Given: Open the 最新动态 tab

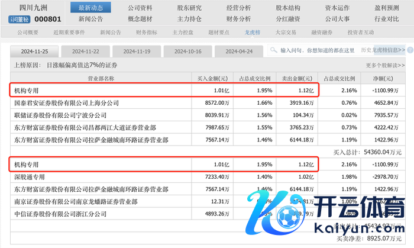Looking at the screenshot, I should pos(90,8).
